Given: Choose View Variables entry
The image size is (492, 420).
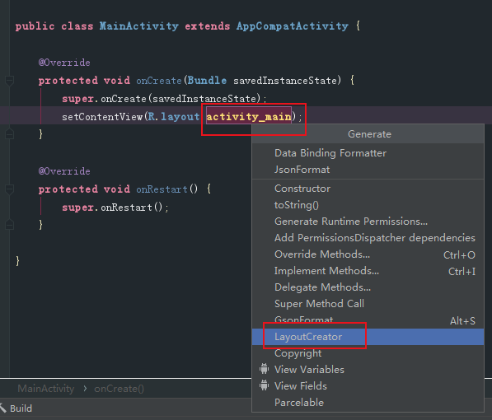Looking at the screenshot, I should pyautogui.click(x=368, y=370).
